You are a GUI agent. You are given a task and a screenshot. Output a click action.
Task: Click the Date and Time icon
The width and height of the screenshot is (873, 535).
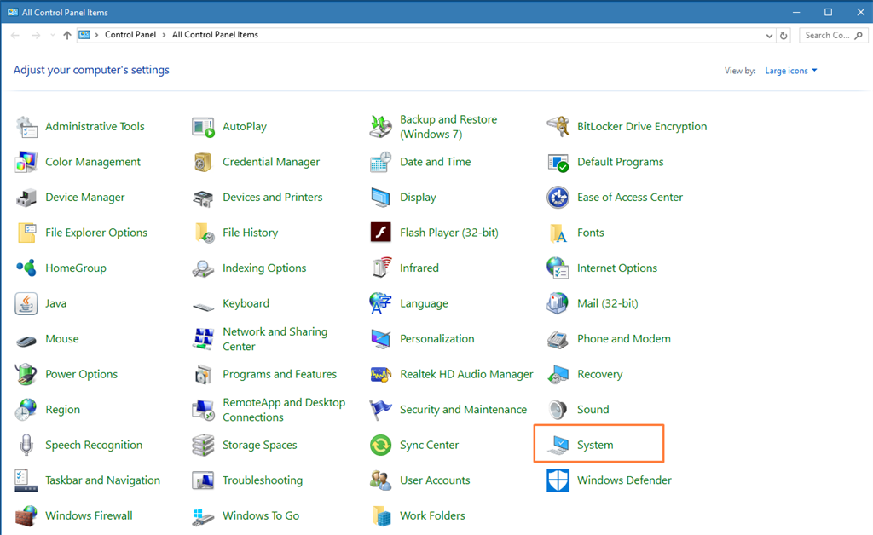pyautogui.click(x=381, y=163)
